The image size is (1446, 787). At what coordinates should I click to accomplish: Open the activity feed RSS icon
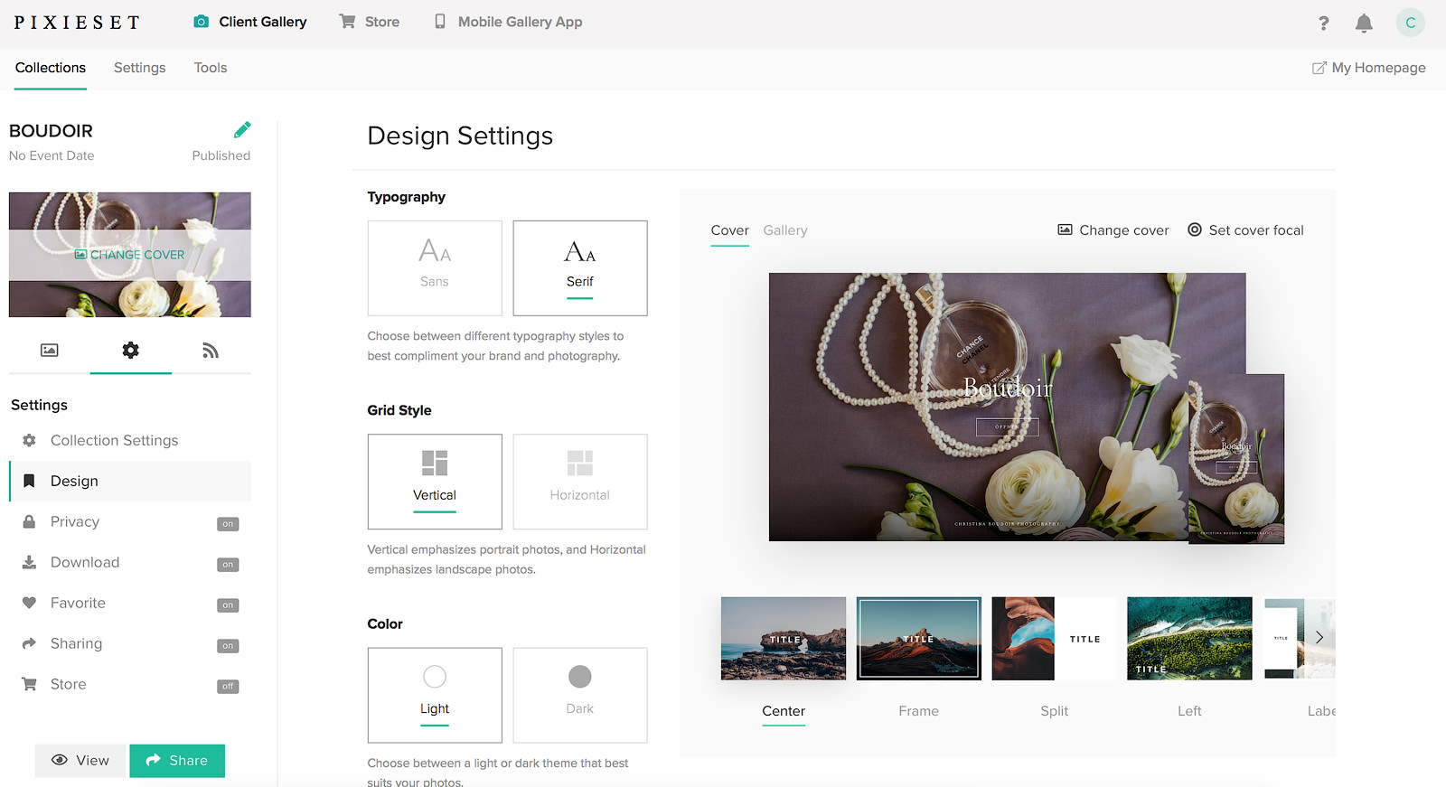tap(211, 351)
